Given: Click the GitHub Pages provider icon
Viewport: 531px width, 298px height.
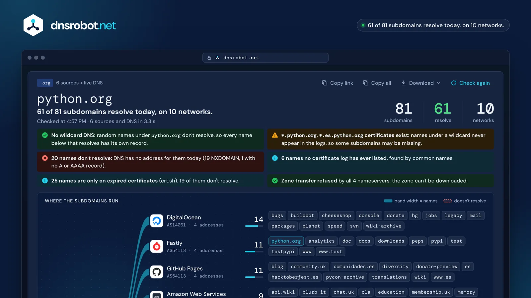Looking at the screenshot, I should 157,272.
